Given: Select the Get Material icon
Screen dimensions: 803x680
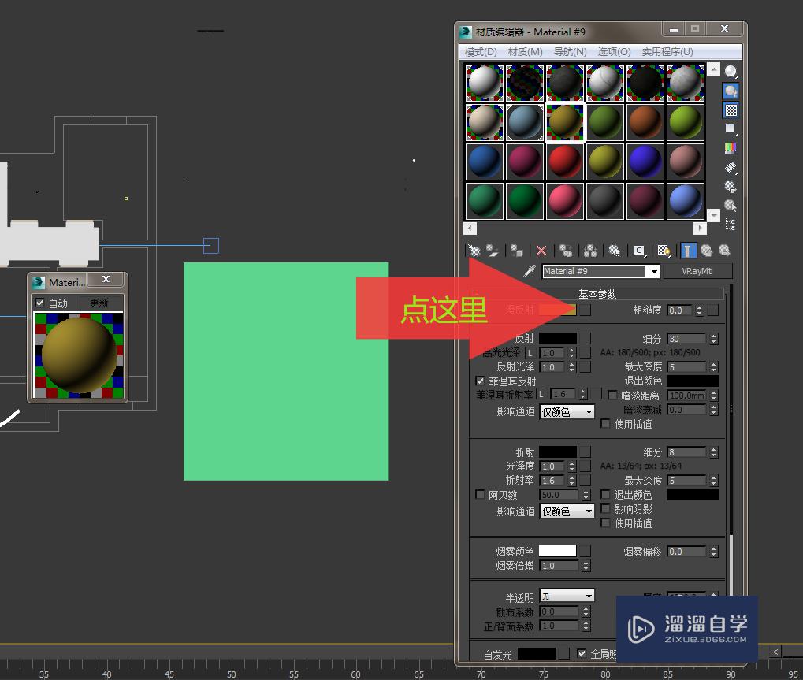Looking at the screenshot, I should point(474,251).
